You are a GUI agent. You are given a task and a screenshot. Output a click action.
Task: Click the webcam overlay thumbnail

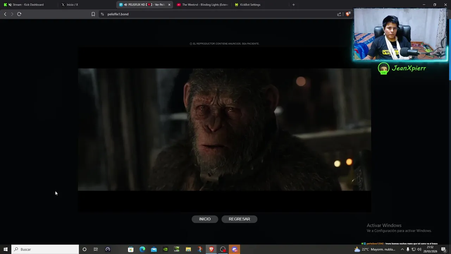(400, 35)
